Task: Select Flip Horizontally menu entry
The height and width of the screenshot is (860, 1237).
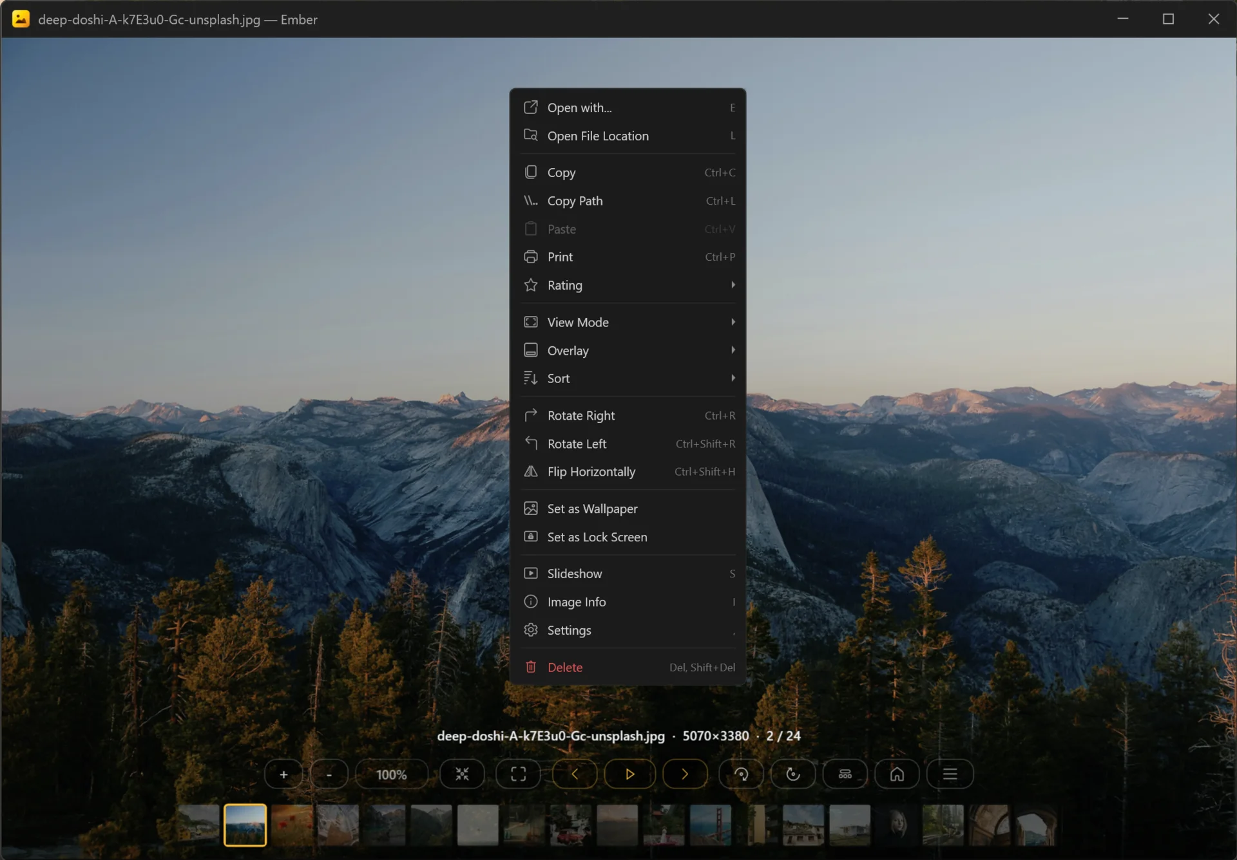Action: (x=628, y=472)
